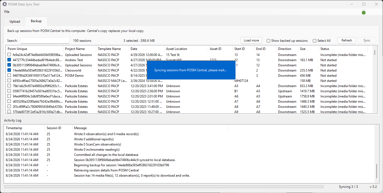383x193 pixels.
Task: Sort by Posm Unique column header
Action: click(35, 49)
